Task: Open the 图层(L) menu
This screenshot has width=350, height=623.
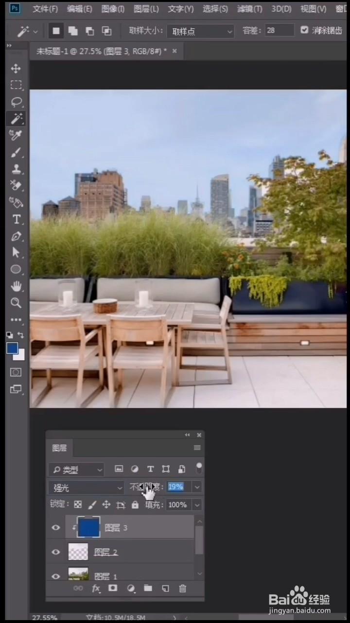Action: (x=146, y=9)
